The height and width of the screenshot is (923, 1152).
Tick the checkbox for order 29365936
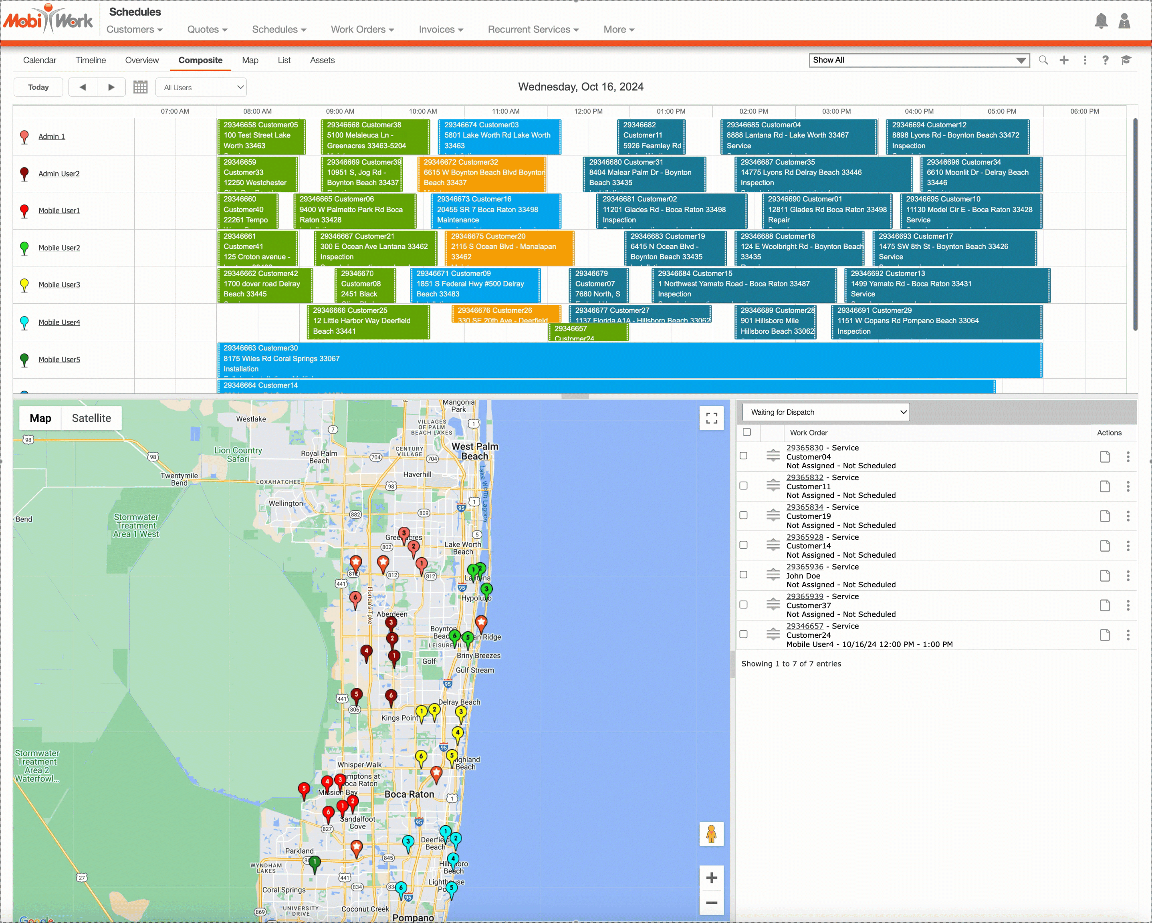(x=743, y=575)
